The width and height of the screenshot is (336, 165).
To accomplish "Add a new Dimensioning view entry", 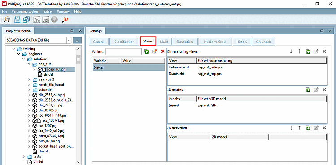I will click(308, 51).
